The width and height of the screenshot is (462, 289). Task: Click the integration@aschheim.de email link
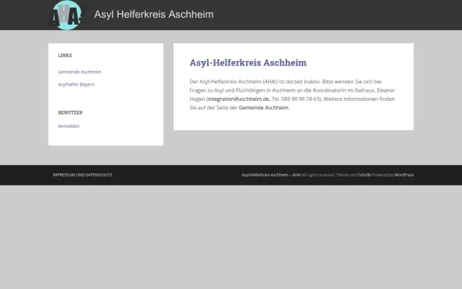(x=239, y=99)
